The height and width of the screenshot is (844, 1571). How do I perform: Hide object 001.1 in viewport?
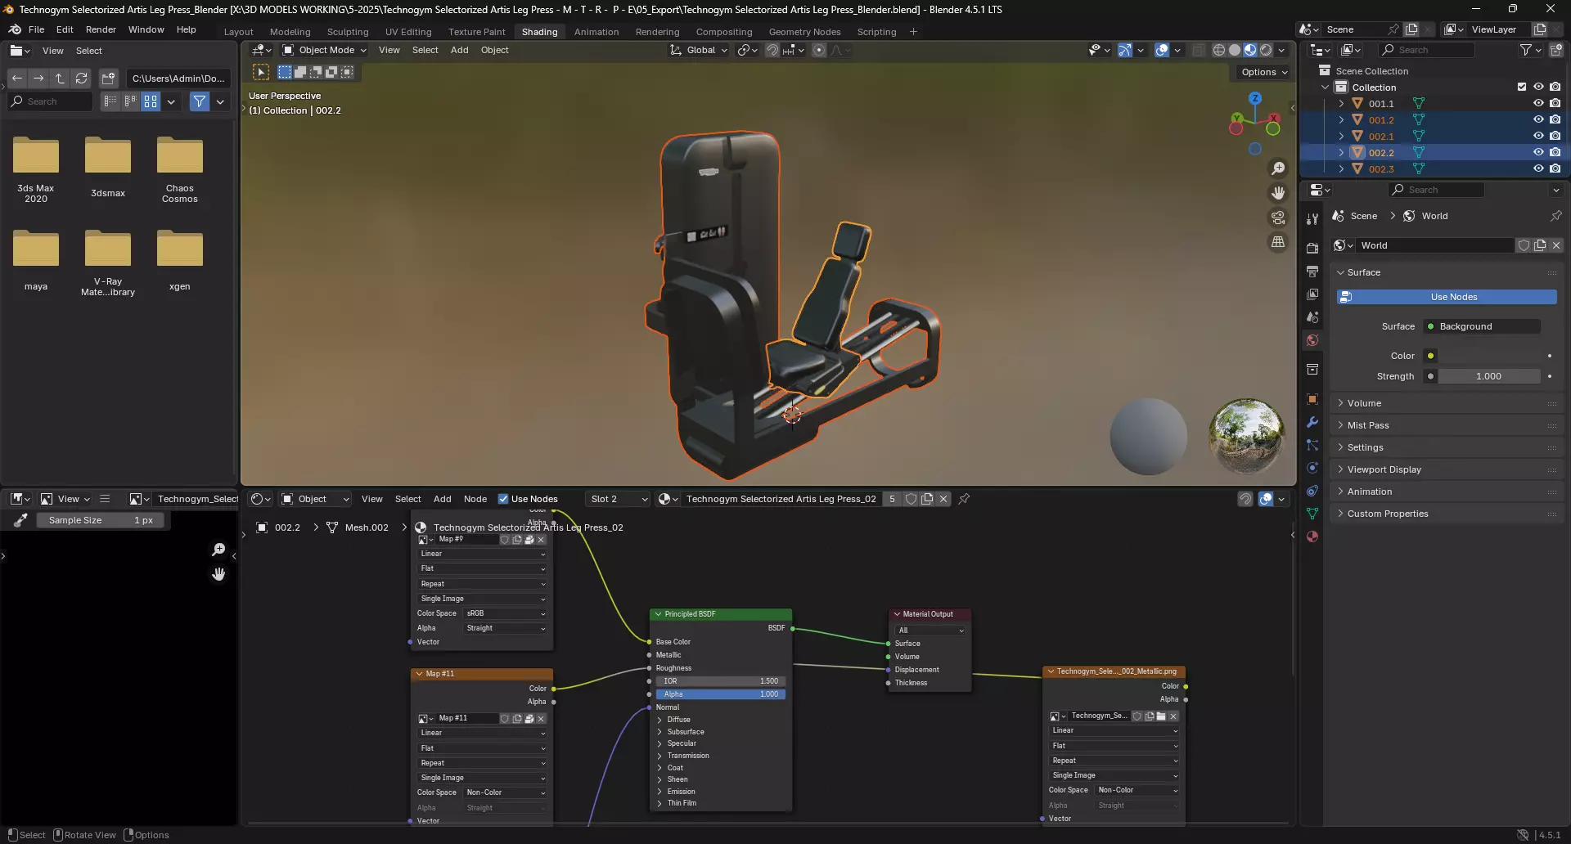point(1538,104)
